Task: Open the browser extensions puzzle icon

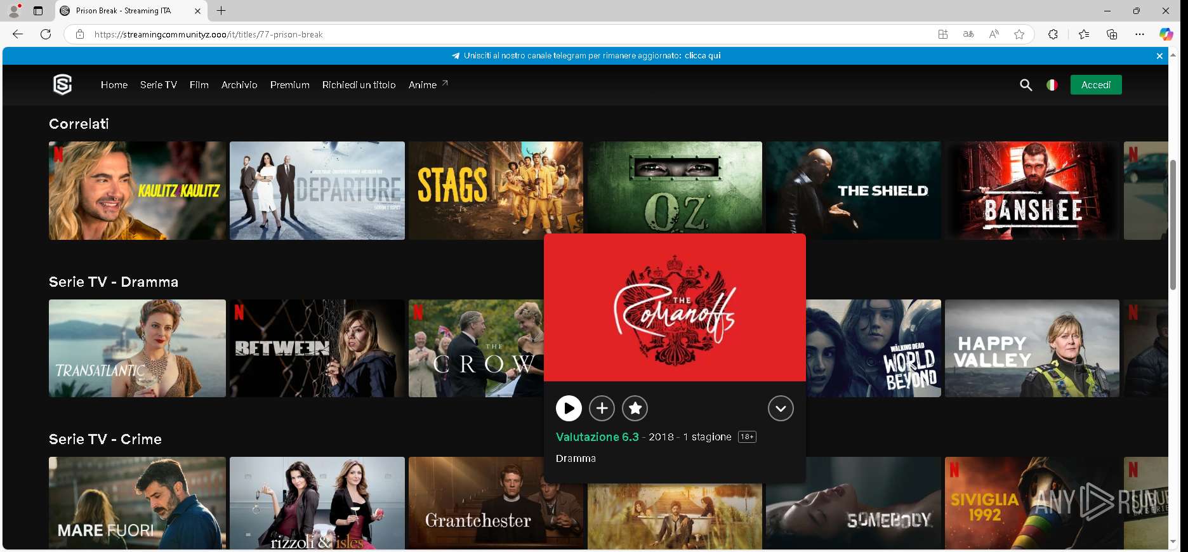Action: tap(1053, 34)
